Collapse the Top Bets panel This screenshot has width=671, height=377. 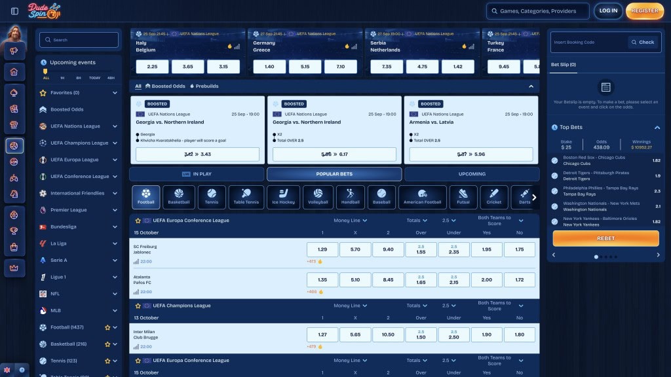657,128
